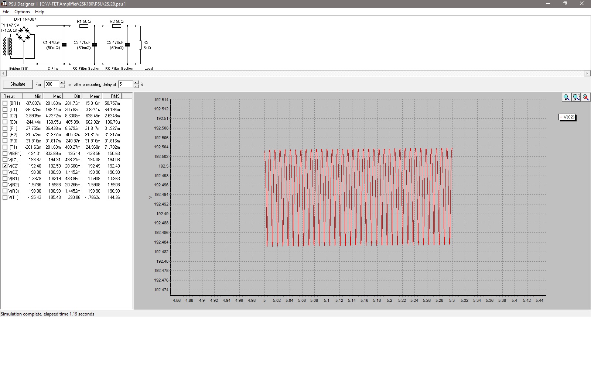591x369 pixels.
Task: Enable the V(R3) trace checkbox
Action: (x=5, y=191)
